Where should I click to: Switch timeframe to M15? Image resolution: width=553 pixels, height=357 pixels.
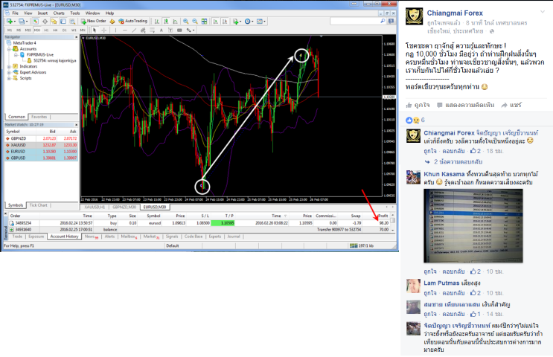point(28,30)
